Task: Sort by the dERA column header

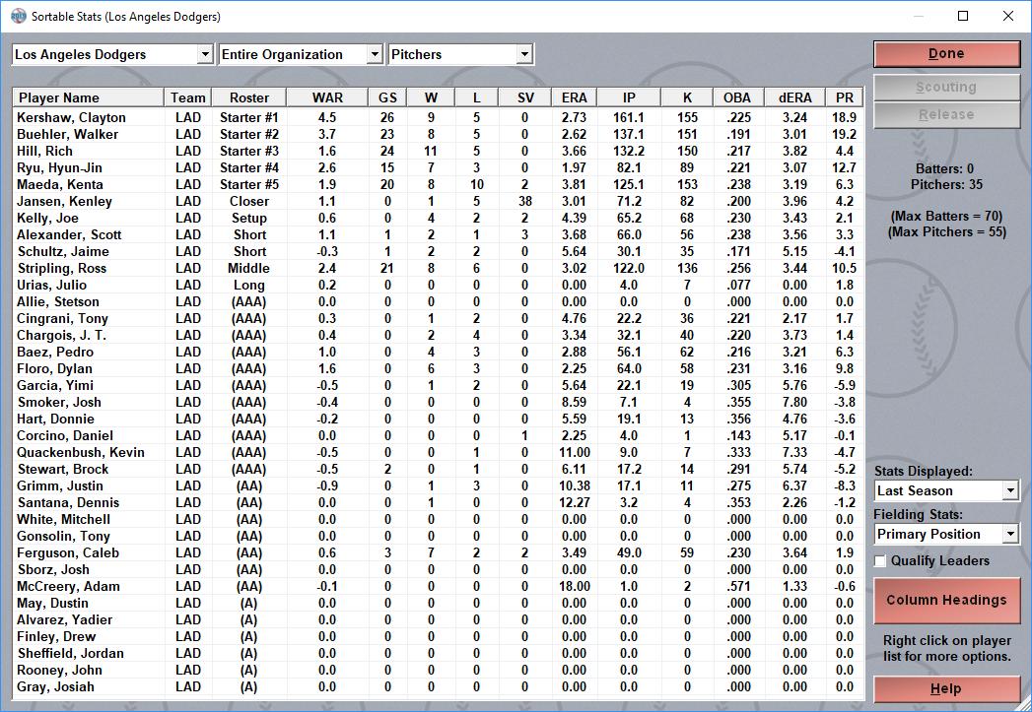Action: pyautogui.click(x=795, y=97)
